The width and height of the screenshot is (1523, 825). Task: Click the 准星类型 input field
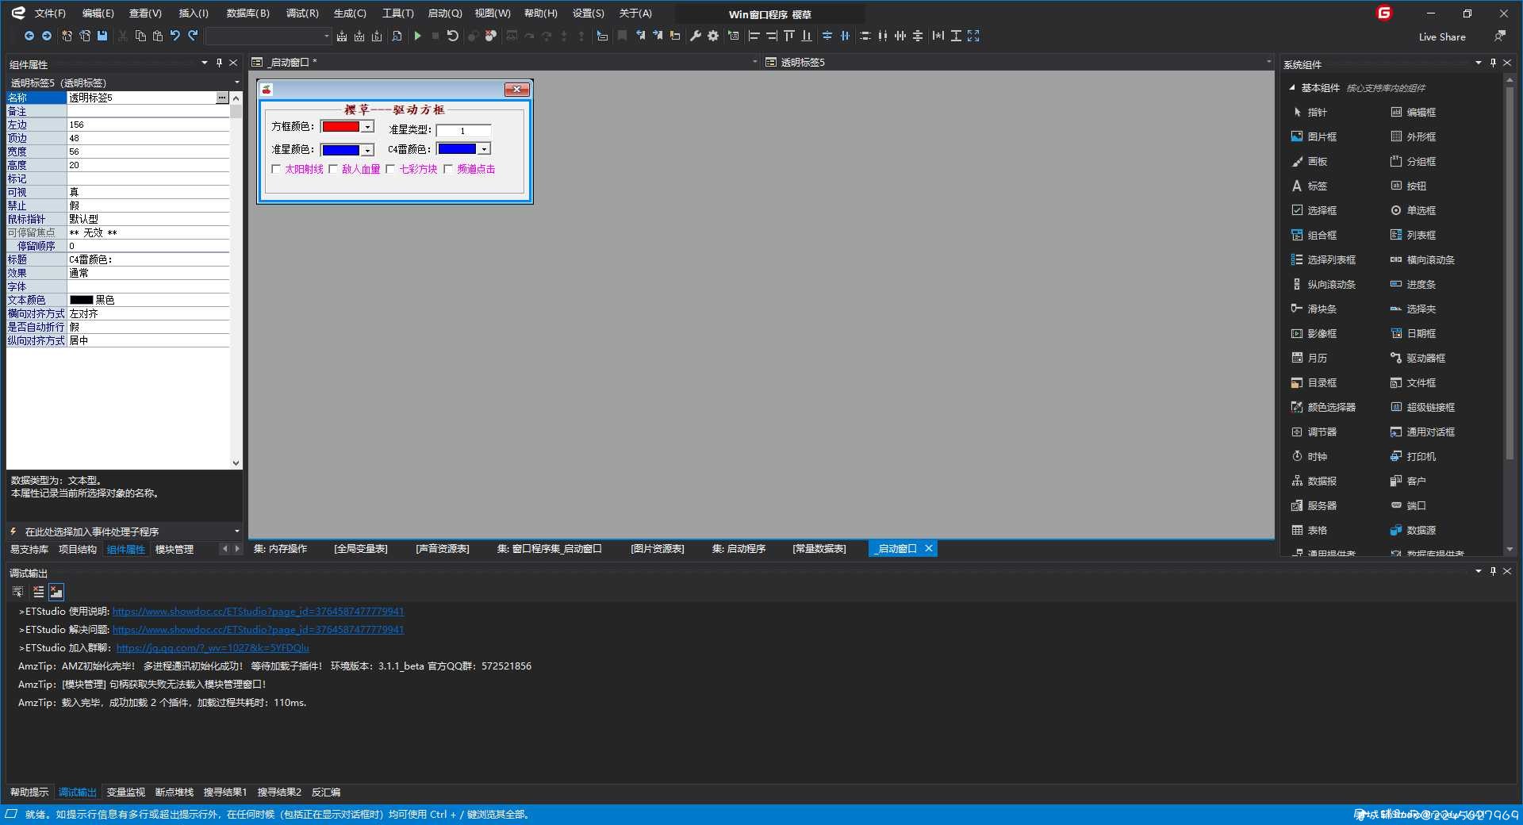[x=463, y=131]
